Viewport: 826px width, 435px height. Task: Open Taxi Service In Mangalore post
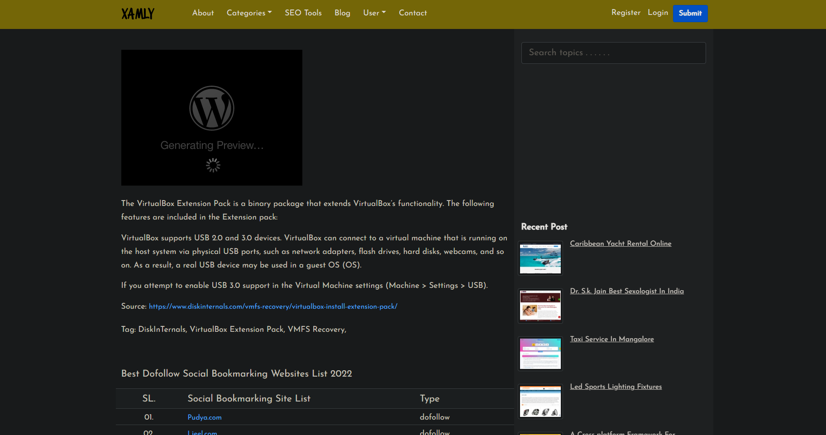pyautogui.click(x=612, y=339)
